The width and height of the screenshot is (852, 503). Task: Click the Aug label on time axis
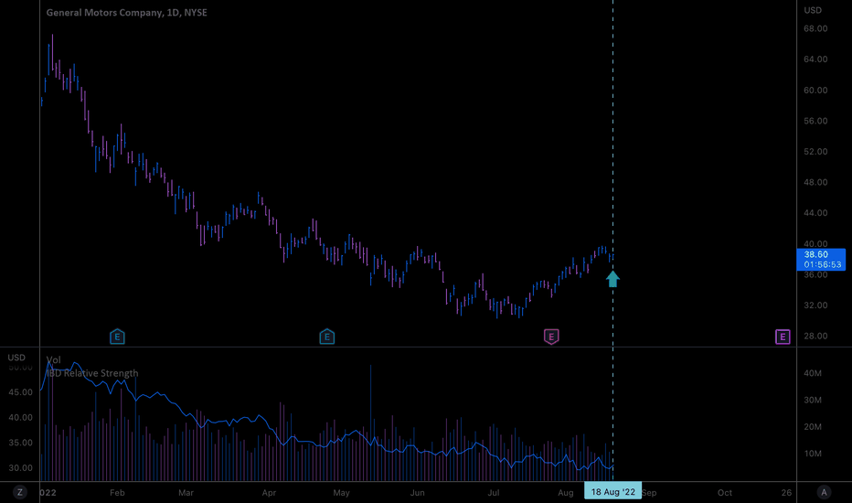coord(566,493)
